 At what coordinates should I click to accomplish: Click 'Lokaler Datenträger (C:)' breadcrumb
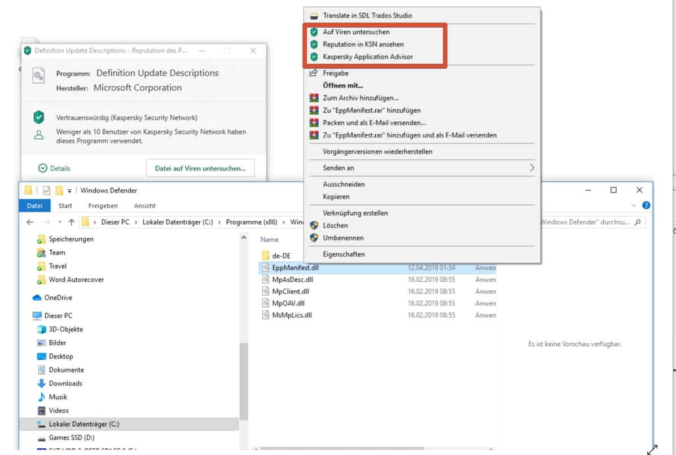point(178,222)
